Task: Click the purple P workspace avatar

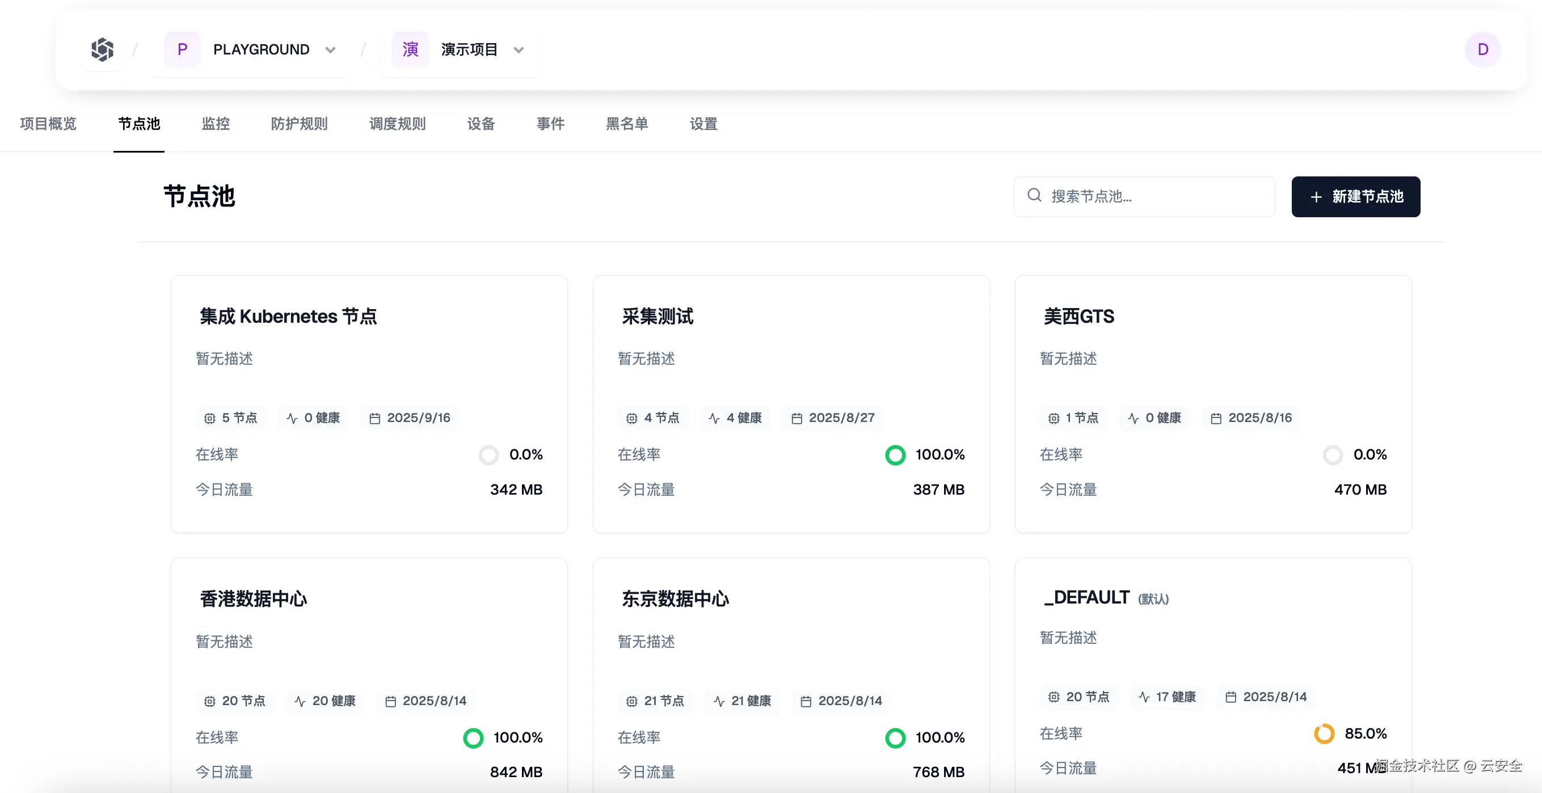Action: [183, 50]
